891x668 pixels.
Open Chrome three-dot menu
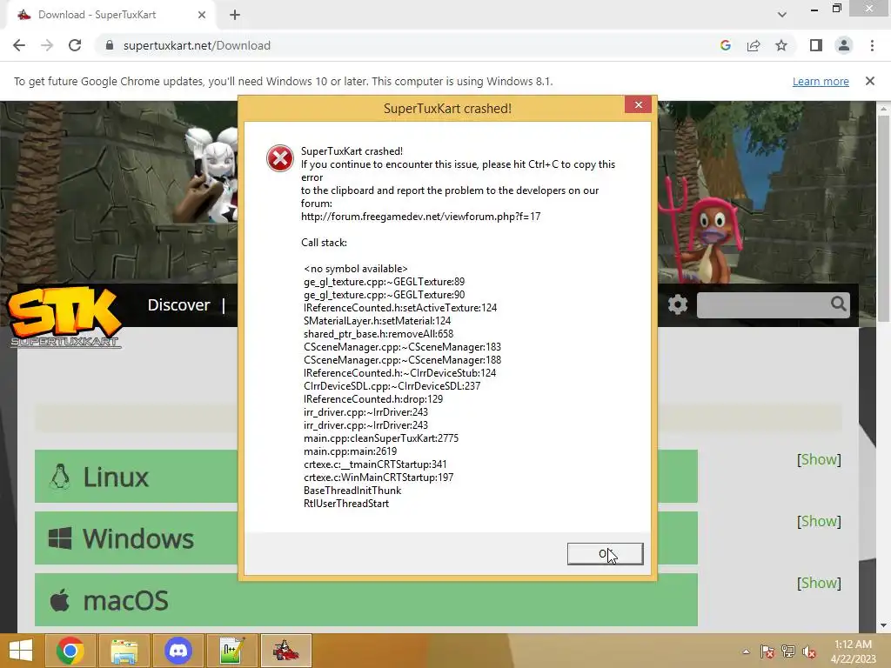point(872,45)
